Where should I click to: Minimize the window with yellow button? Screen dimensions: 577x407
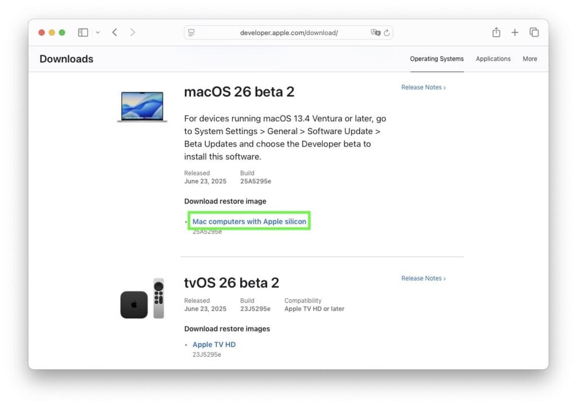coord(52,32)
